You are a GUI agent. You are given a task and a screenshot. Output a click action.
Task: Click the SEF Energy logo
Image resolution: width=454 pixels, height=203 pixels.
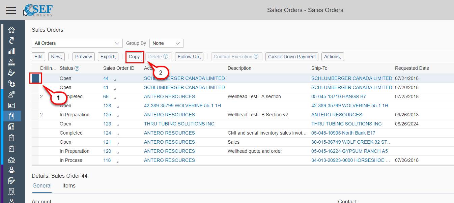(x=38, y=10)
